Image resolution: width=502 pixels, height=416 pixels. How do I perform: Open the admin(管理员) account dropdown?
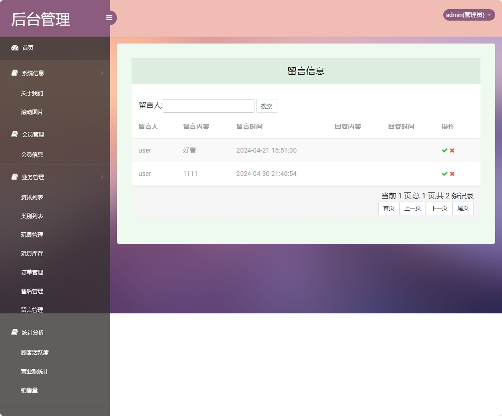coord(468,15)
